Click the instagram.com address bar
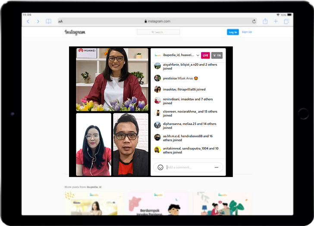Viewport: 314px width, 226px height. [157, 21]
